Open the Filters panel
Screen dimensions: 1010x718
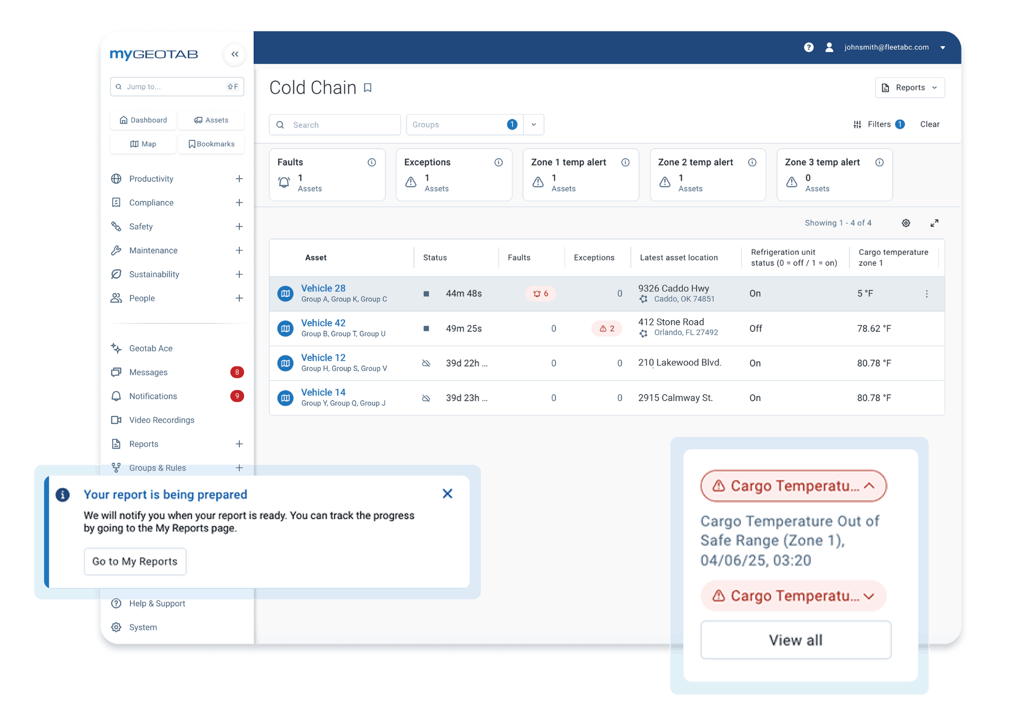click(x=878, y=125)
